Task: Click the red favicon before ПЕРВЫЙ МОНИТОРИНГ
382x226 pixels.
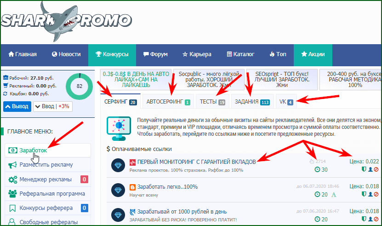Action: point(132,162)
